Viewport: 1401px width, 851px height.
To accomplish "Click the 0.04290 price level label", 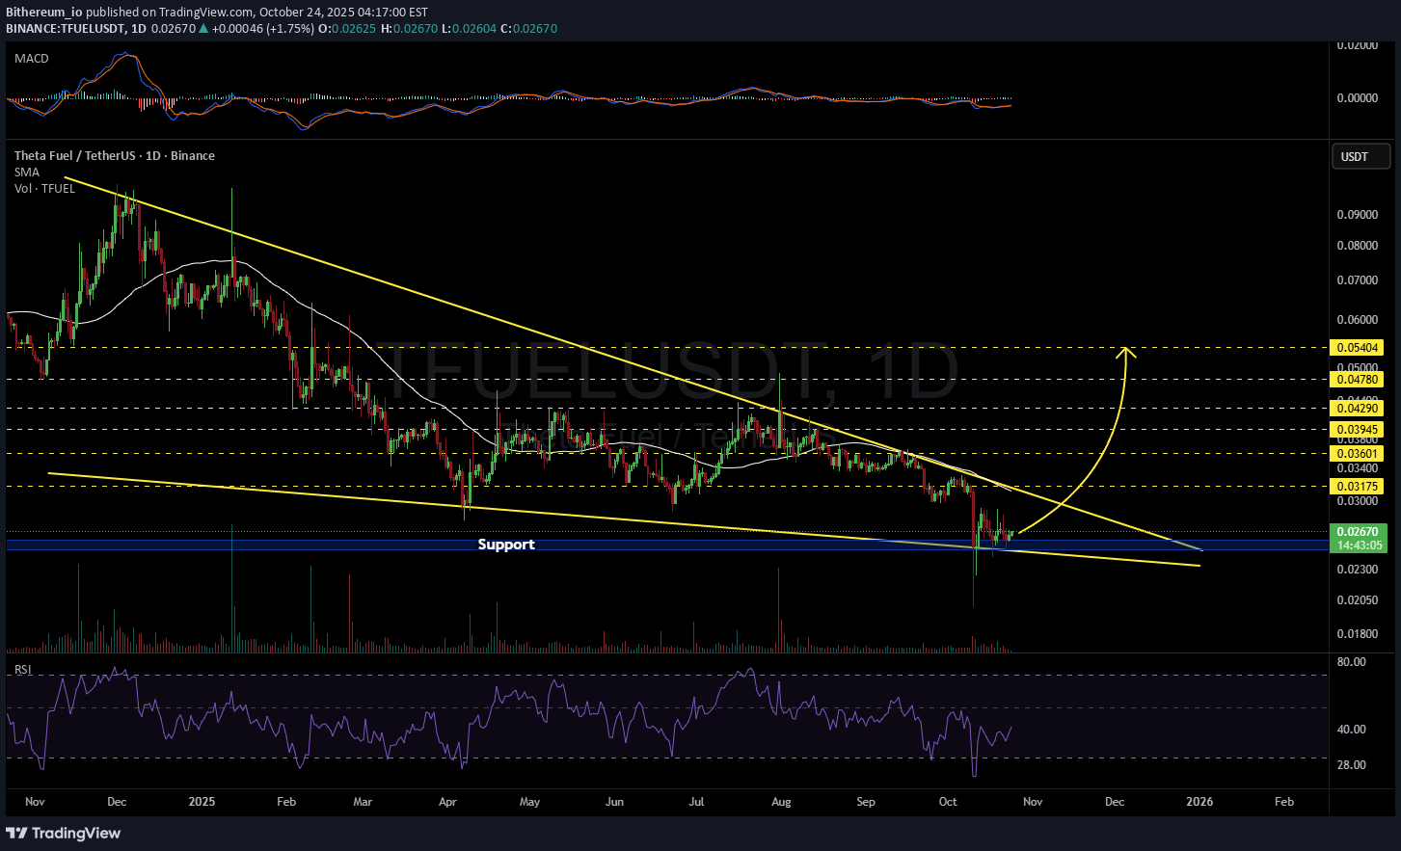I will (x=1356, y=409).
